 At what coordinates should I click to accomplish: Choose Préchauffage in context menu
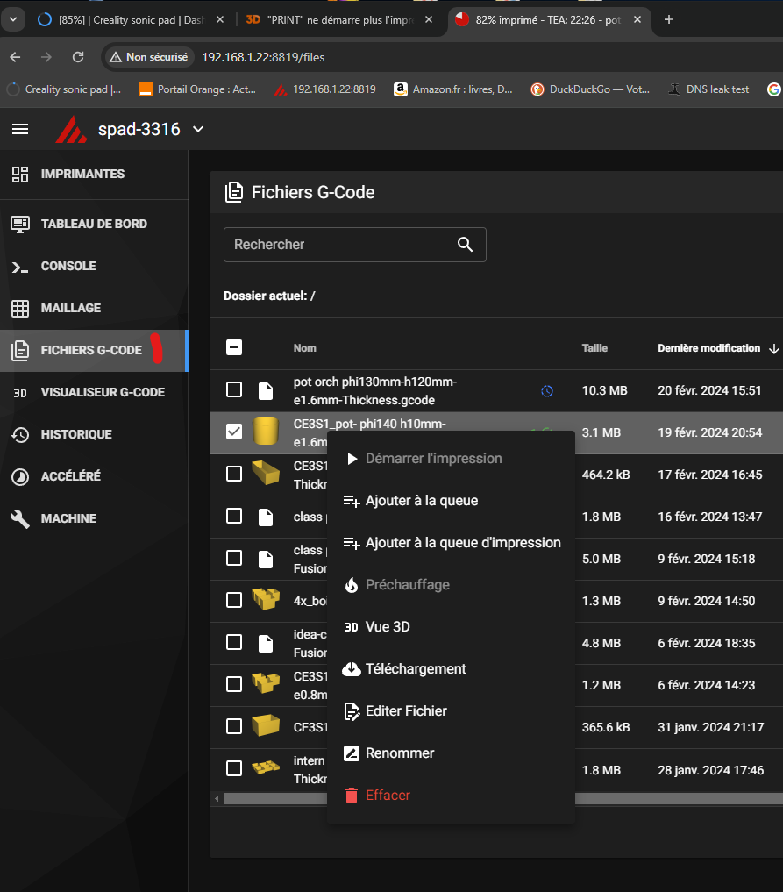coord(451,585)
